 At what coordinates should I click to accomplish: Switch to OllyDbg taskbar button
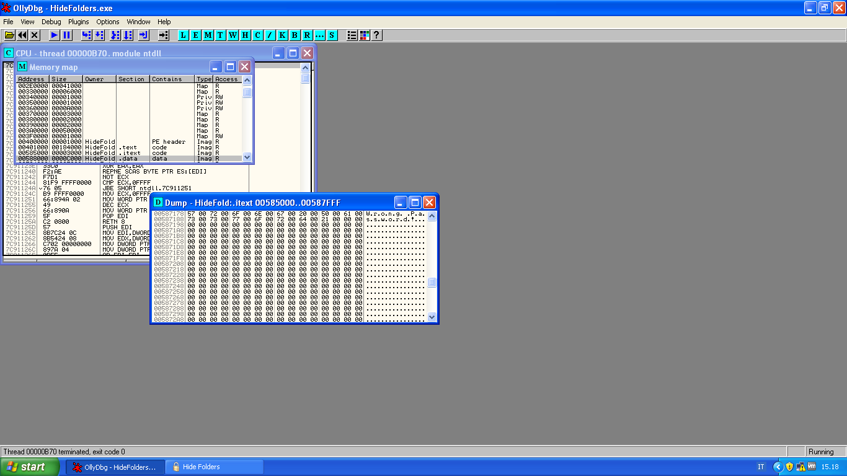point(115,467)
